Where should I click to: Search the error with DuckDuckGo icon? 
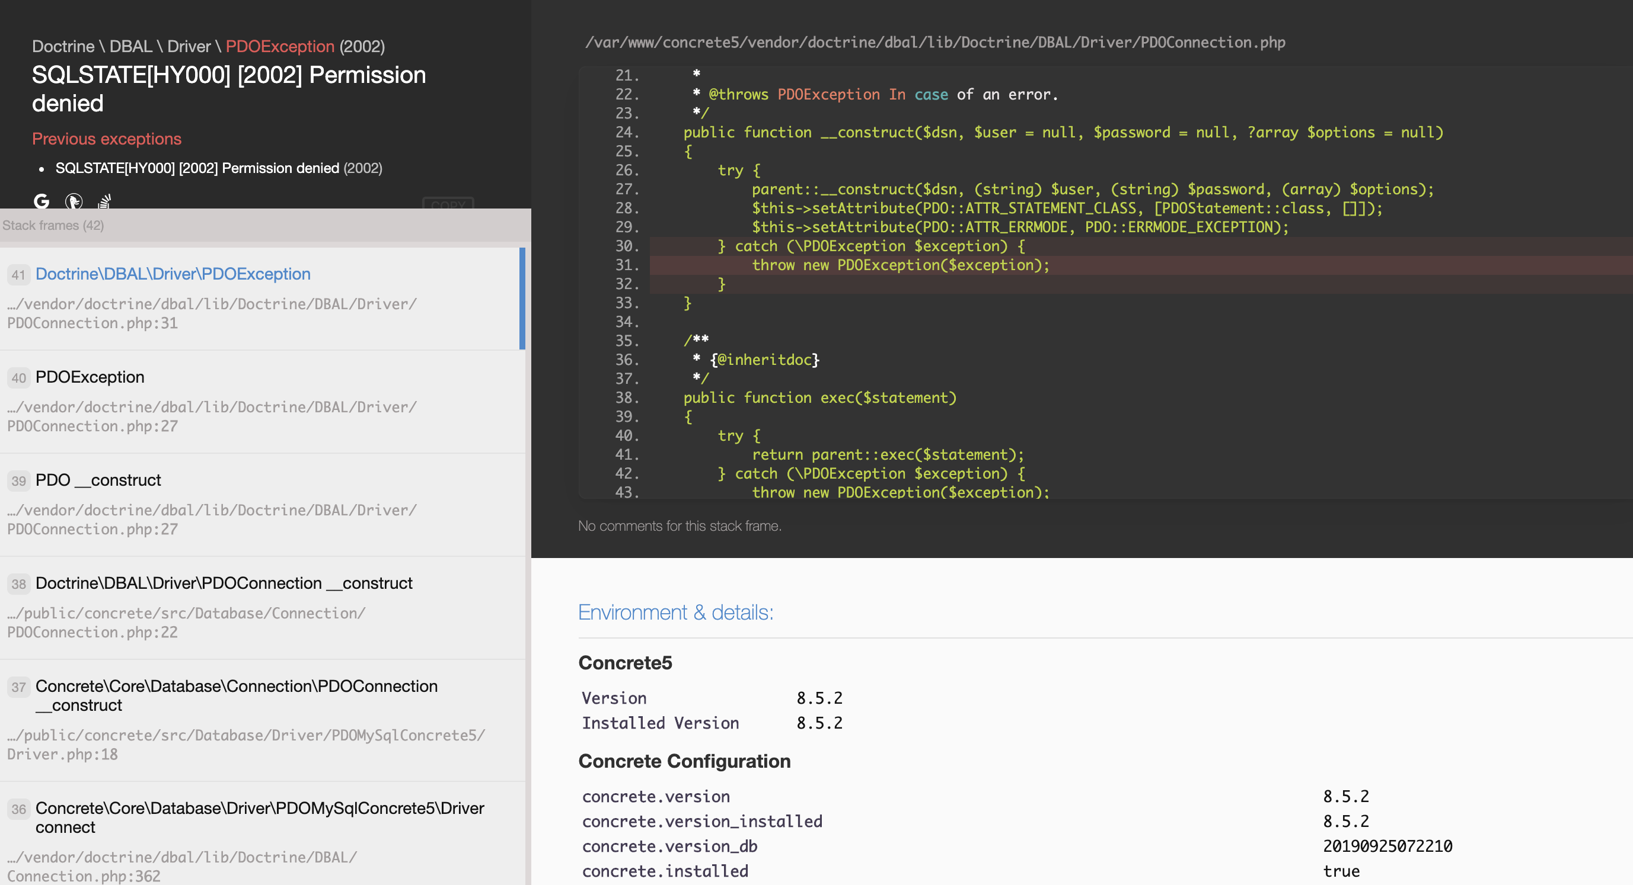tap(74, 201)
